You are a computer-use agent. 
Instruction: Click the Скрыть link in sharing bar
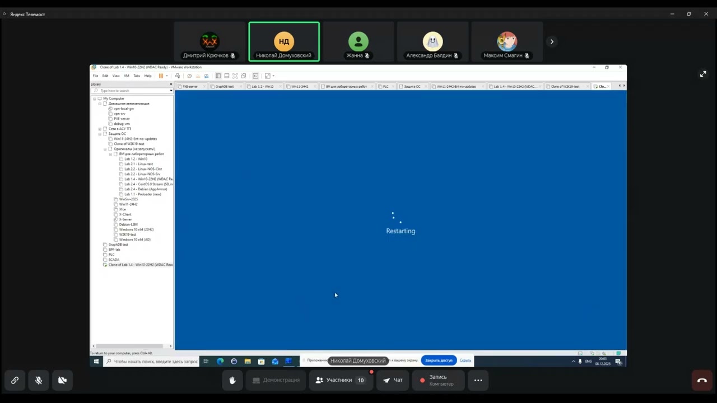coord(465,360)
